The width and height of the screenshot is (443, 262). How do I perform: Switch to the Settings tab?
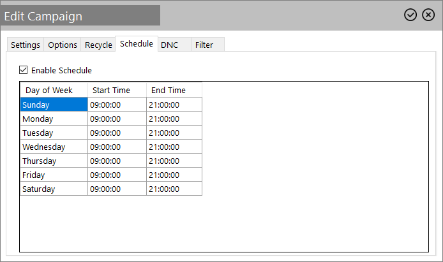[x=26, y=45]
